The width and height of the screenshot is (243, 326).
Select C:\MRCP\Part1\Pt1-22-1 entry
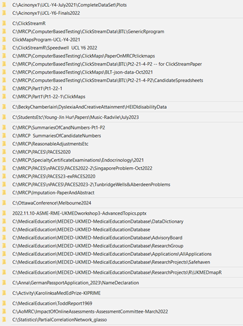(x=37, y=88)
